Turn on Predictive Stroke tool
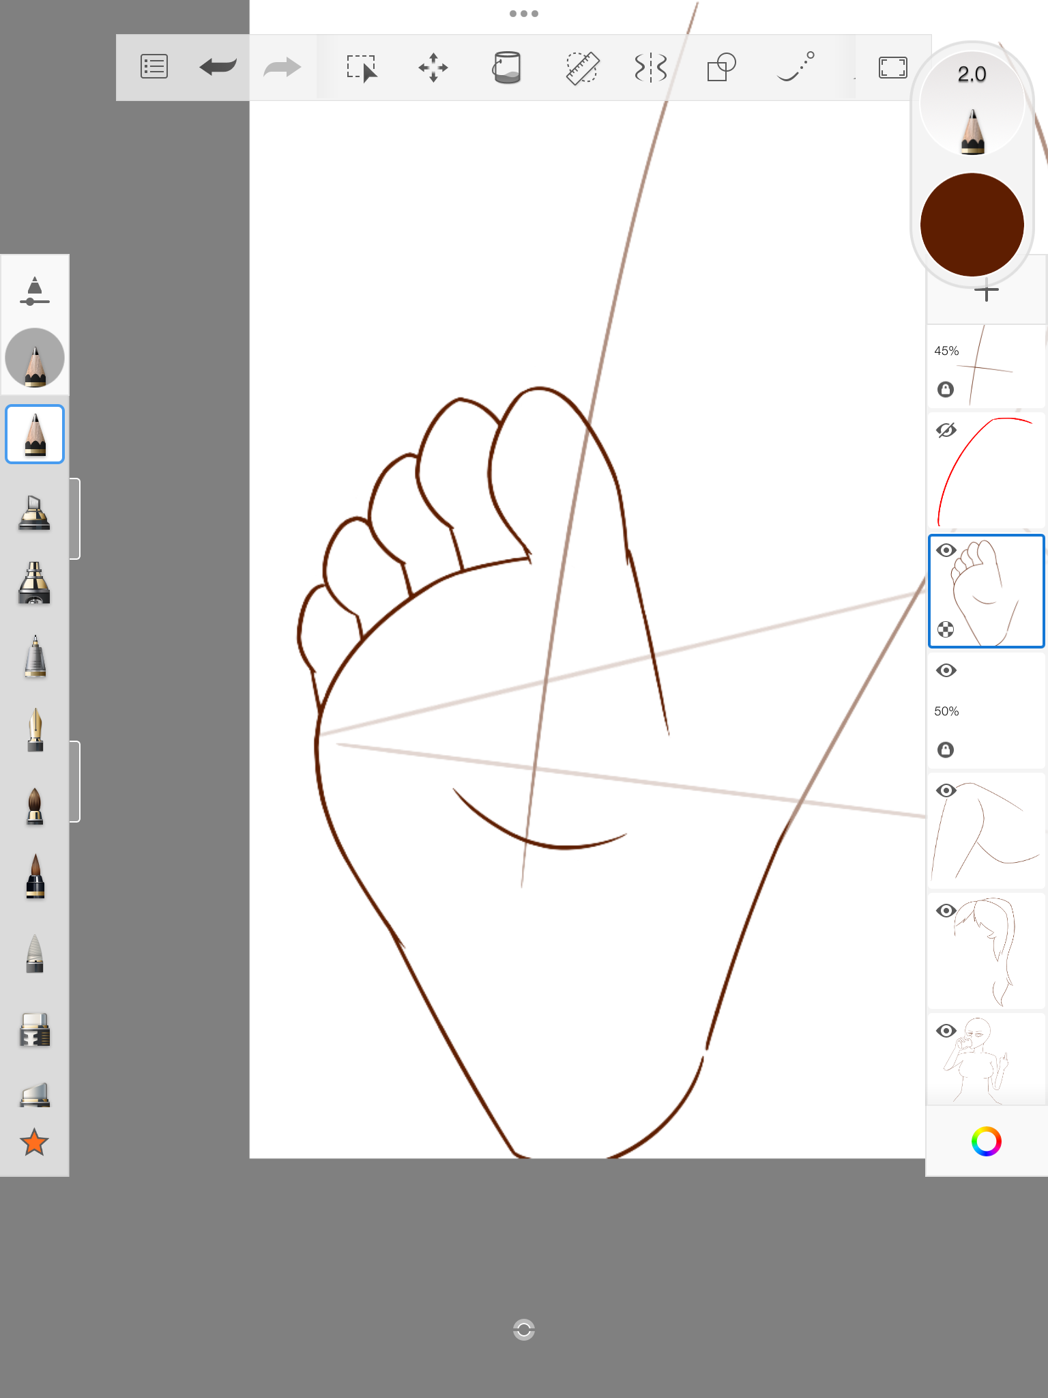The height and width of the screenshot is (1398, 1048). coord(796,66)
